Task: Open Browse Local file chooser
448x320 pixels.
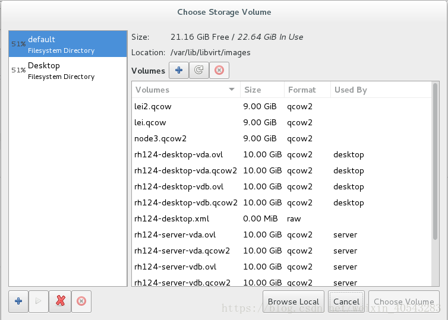Action: (294, 302)
